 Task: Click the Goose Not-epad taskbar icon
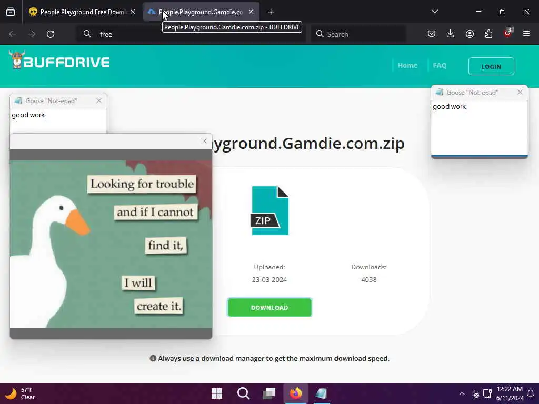pyautogui.click(x=322, y=393)
